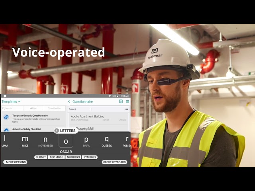Select letter m MIKE

pos(25,141)
